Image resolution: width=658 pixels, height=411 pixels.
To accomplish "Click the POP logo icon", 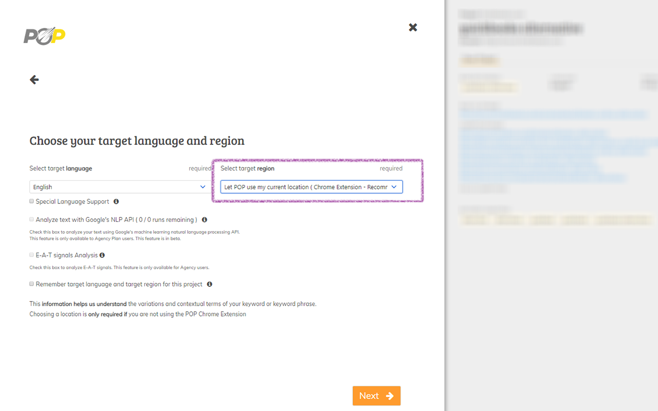I will click(45, 36).
